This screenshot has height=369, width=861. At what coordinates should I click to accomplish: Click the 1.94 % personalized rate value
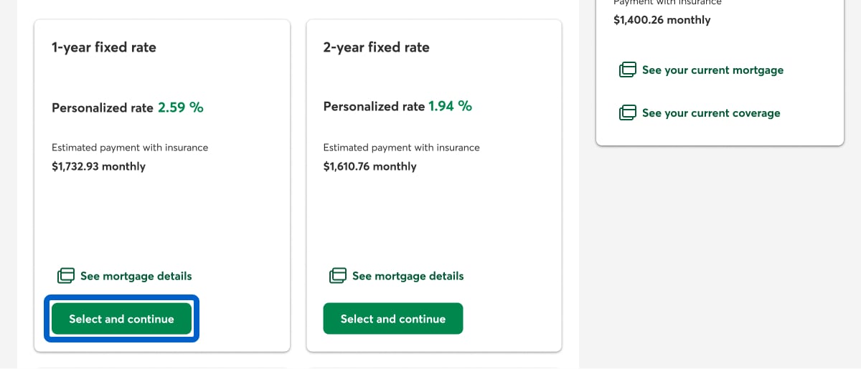click(x=450, y=106)
